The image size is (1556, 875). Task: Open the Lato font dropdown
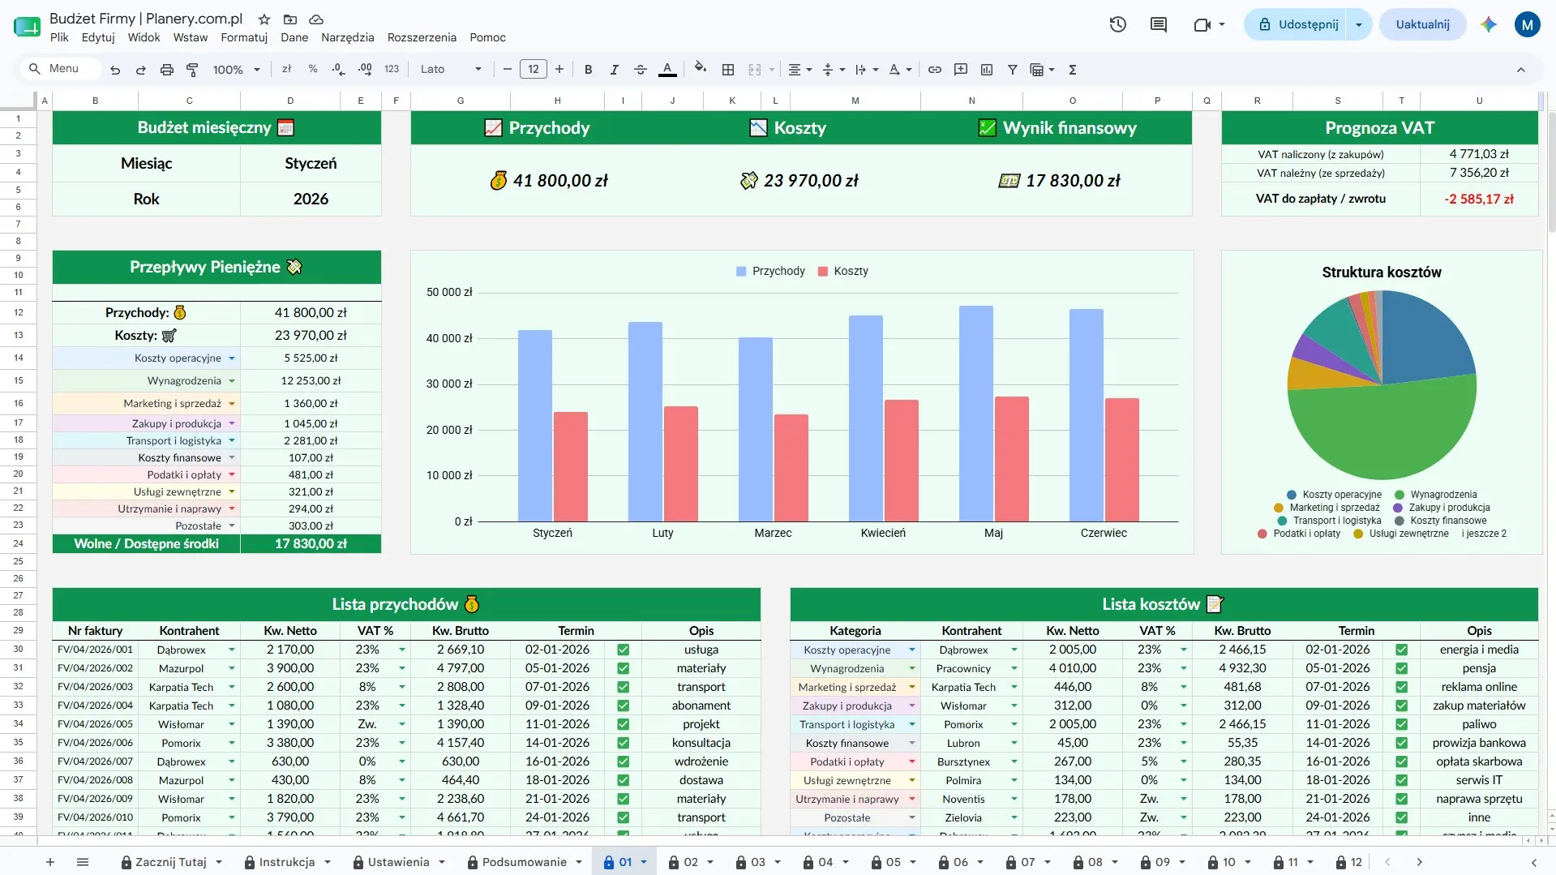451,70
